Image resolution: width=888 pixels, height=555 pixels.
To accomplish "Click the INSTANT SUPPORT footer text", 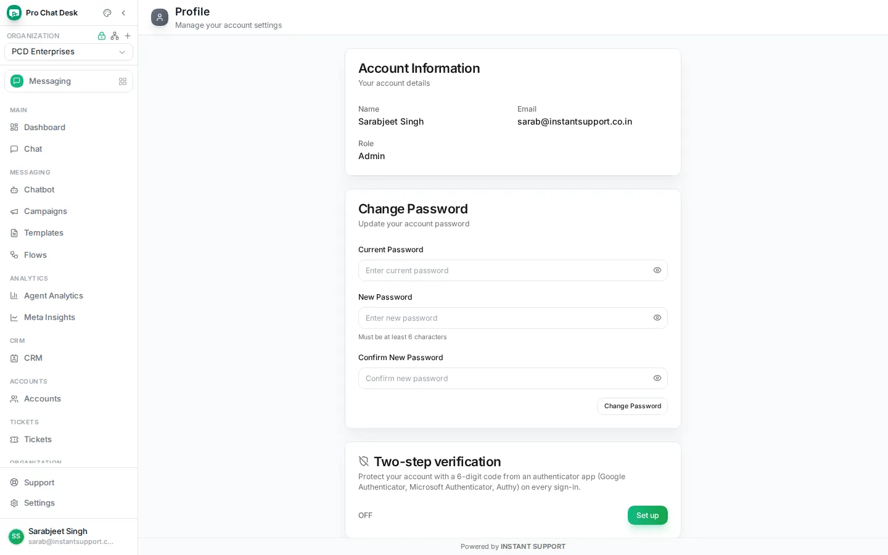I will [533, 547].
